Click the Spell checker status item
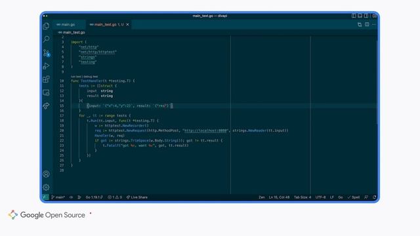The height and width of the screenshot is (236, 420). tap(354, 197)
